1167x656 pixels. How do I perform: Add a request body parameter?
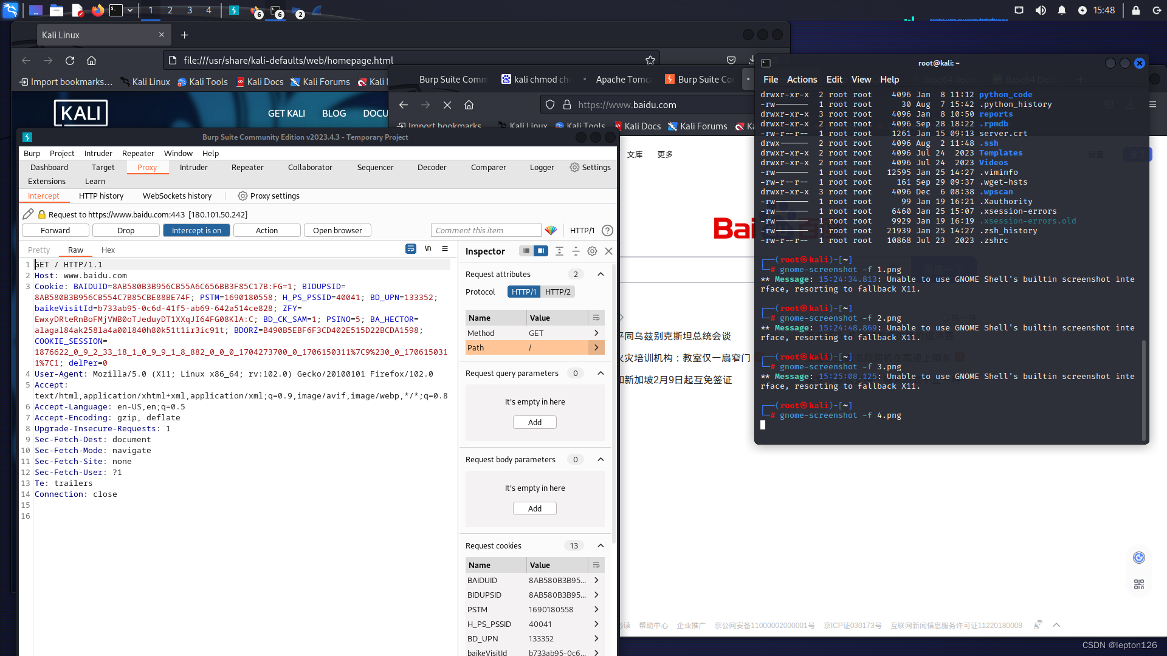click(535, 508)
